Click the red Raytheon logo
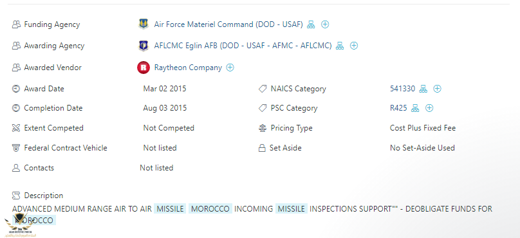Viewport: 520px width, 238px height. pos(144,68)
